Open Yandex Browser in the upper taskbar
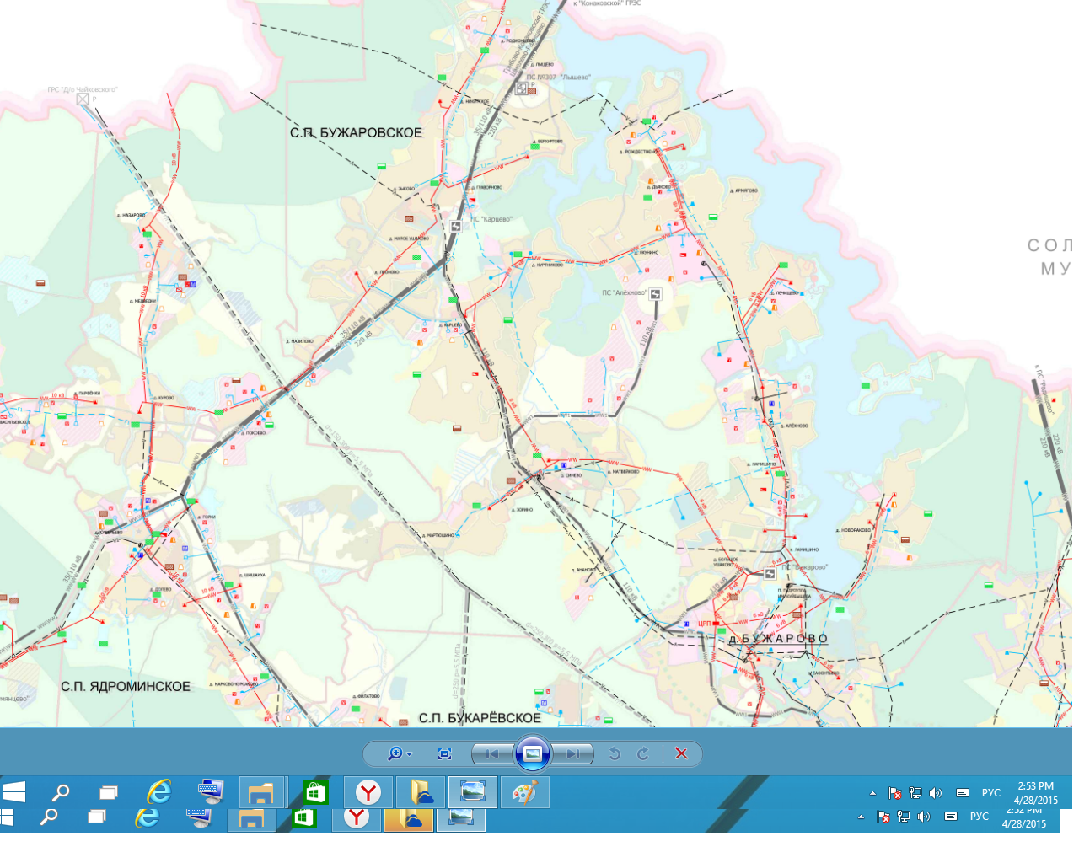Viewport: 1079px width, 863px height. tap(368, 792)
